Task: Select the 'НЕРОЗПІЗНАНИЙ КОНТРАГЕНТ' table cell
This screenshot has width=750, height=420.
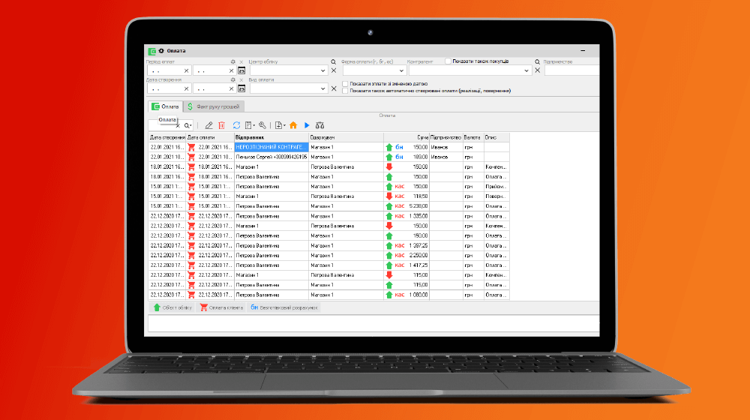Action: [x=271, y=147]
